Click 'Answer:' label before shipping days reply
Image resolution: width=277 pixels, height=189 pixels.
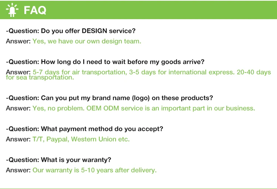[x=18, y=72]
